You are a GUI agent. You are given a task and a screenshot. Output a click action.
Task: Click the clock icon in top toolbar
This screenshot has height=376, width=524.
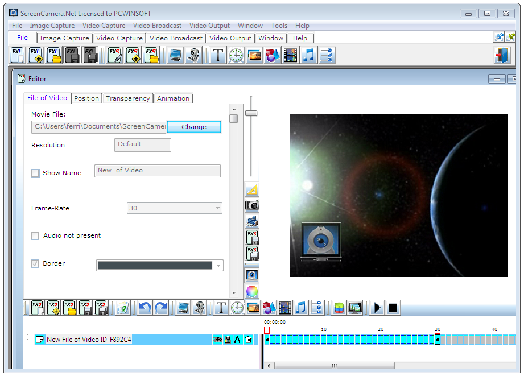[236, 55]
